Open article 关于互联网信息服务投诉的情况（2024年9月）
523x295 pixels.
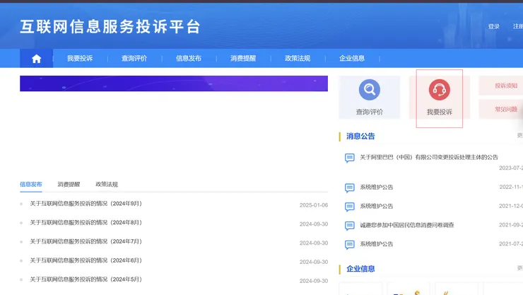[86, 204]
